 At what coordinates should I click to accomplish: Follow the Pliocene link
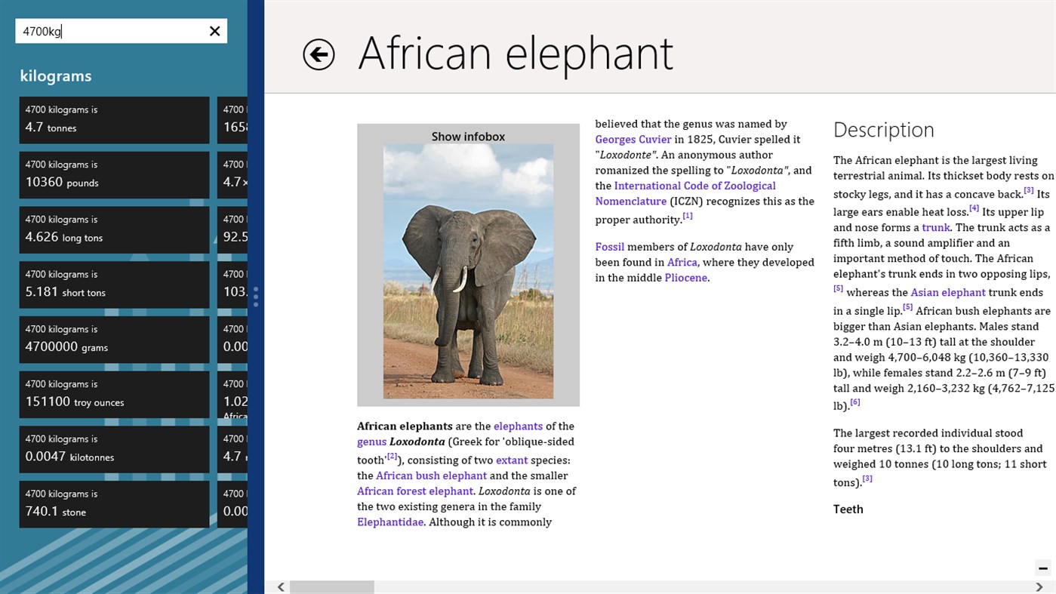tap(685, 277)
